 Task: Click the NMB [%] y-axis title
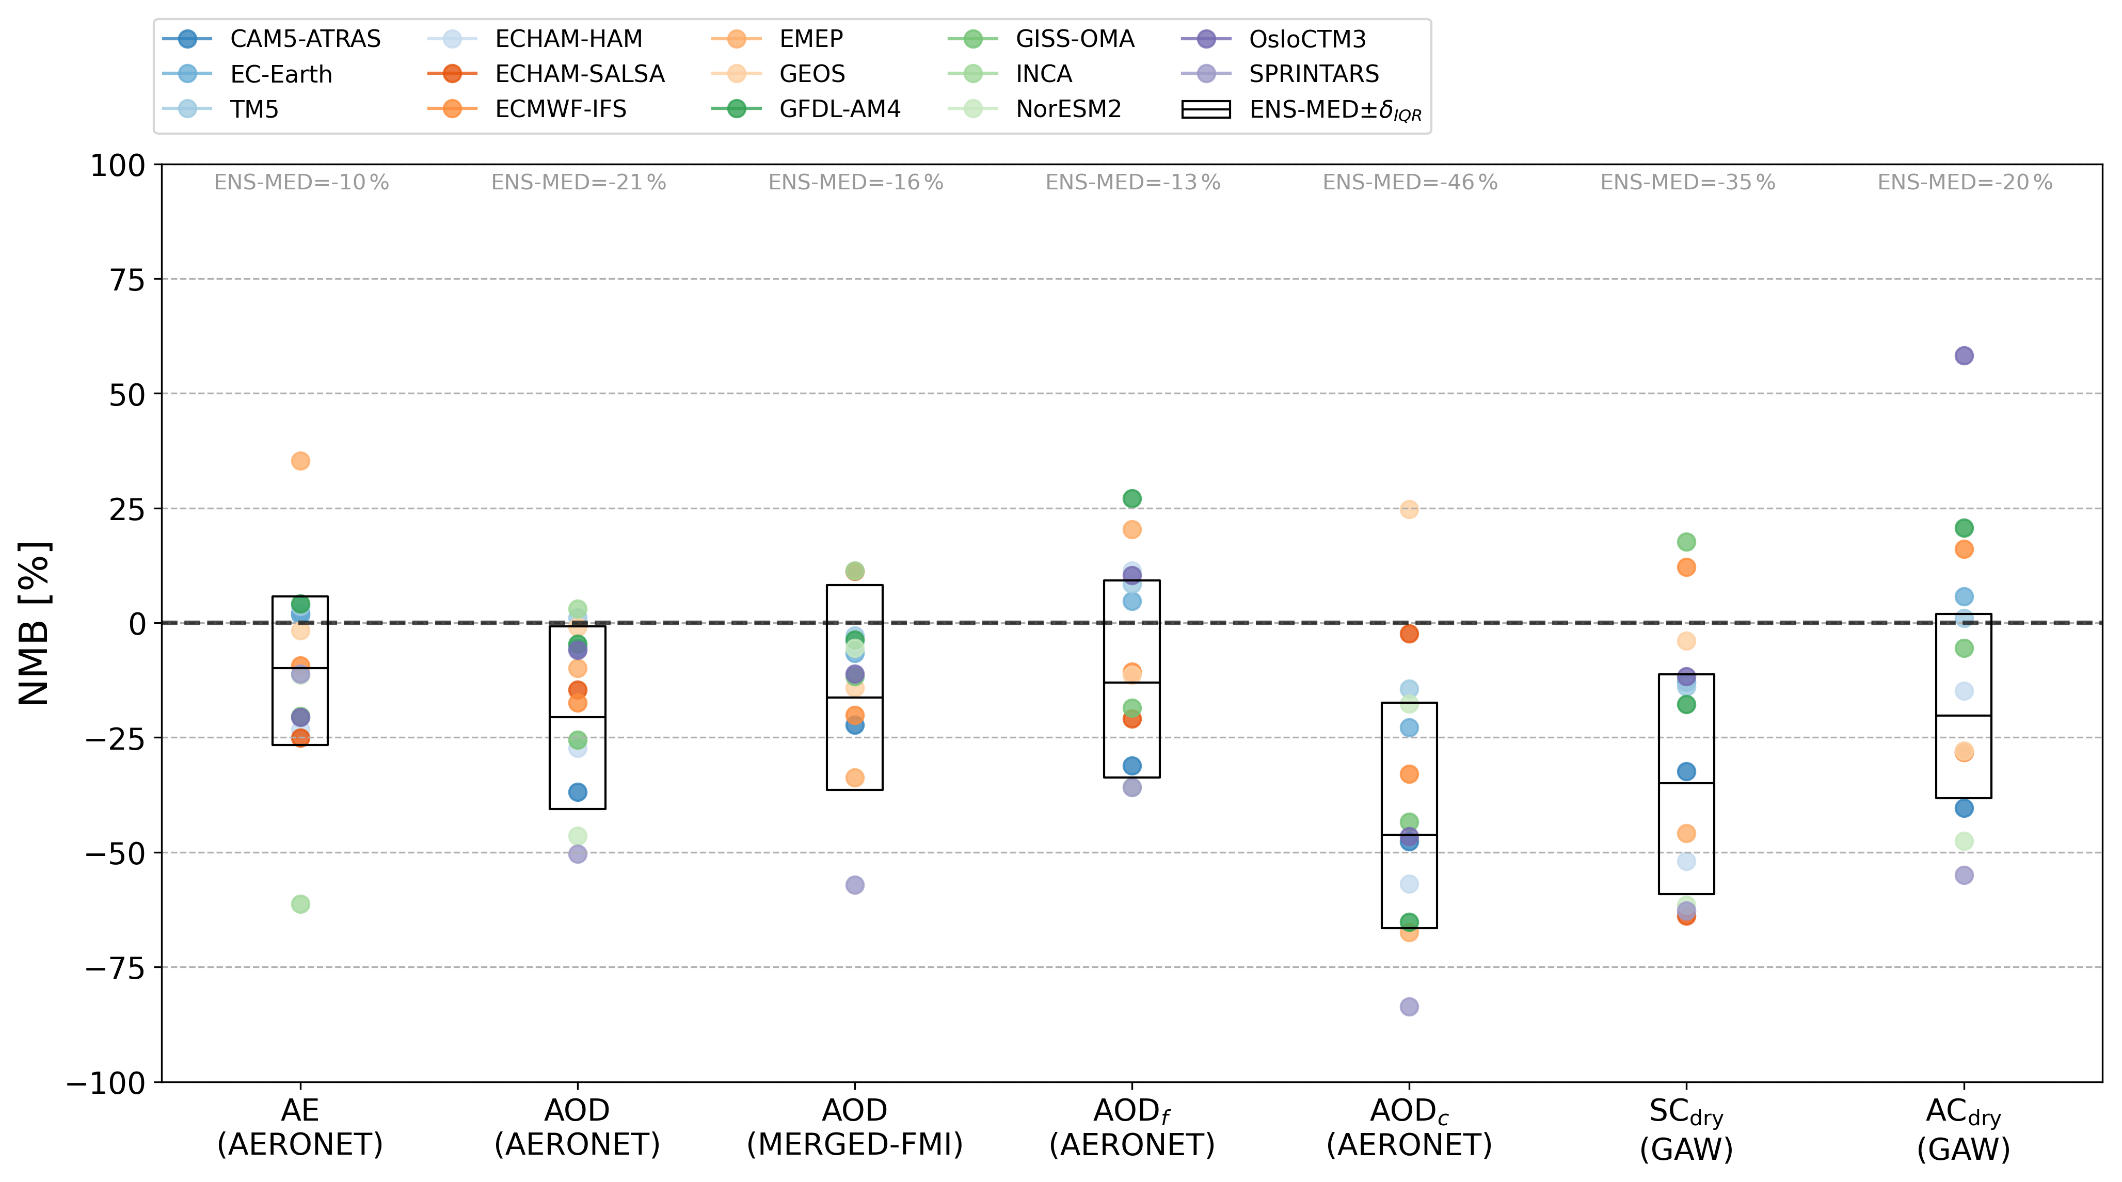[35, 623]
